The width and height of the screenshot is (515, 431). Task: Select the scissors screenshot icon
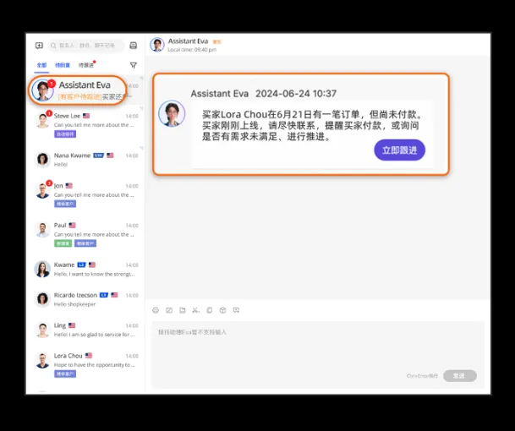point(195,310)
